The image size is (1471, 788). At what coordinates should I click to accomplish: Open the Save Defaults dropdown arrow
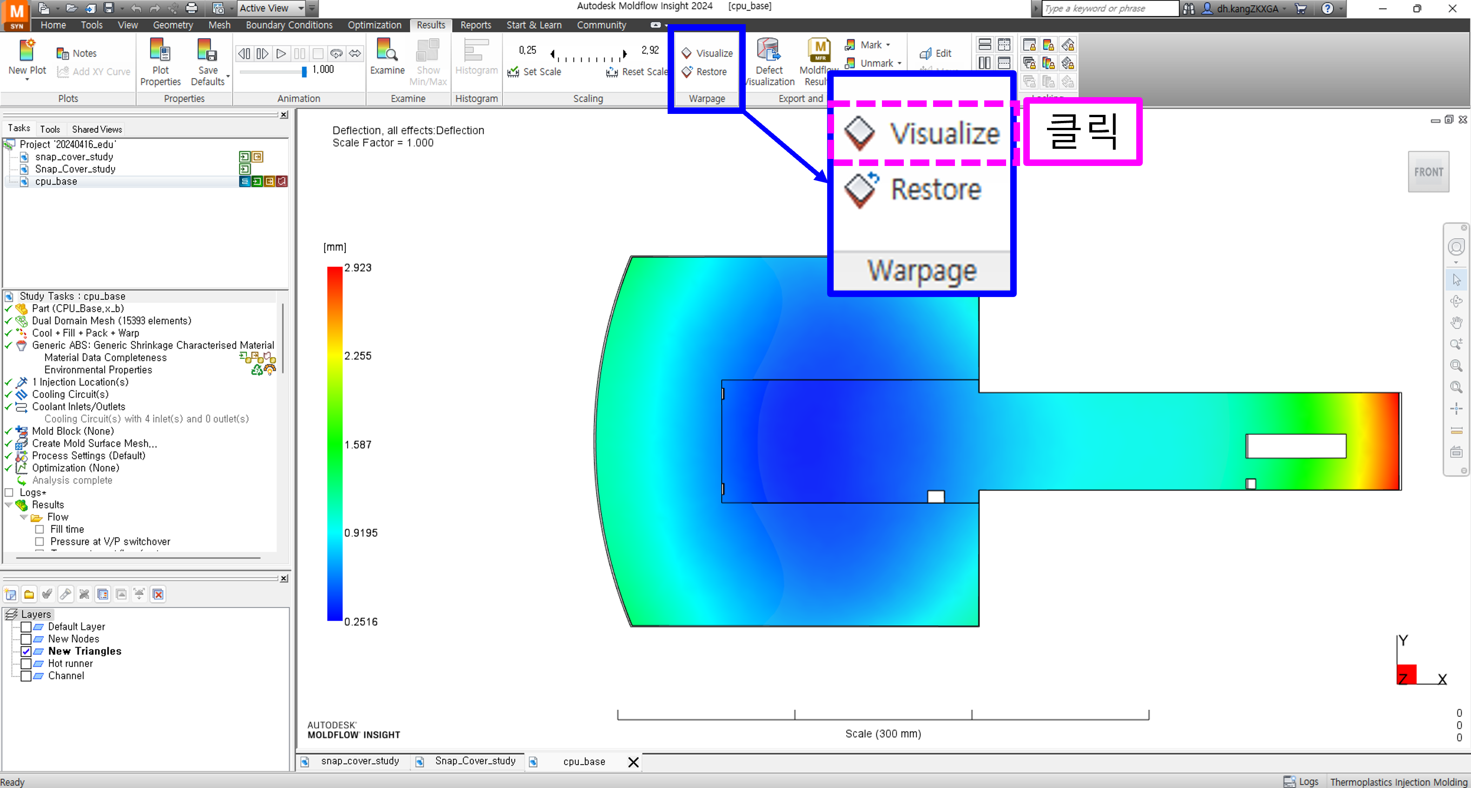[228, 76]
